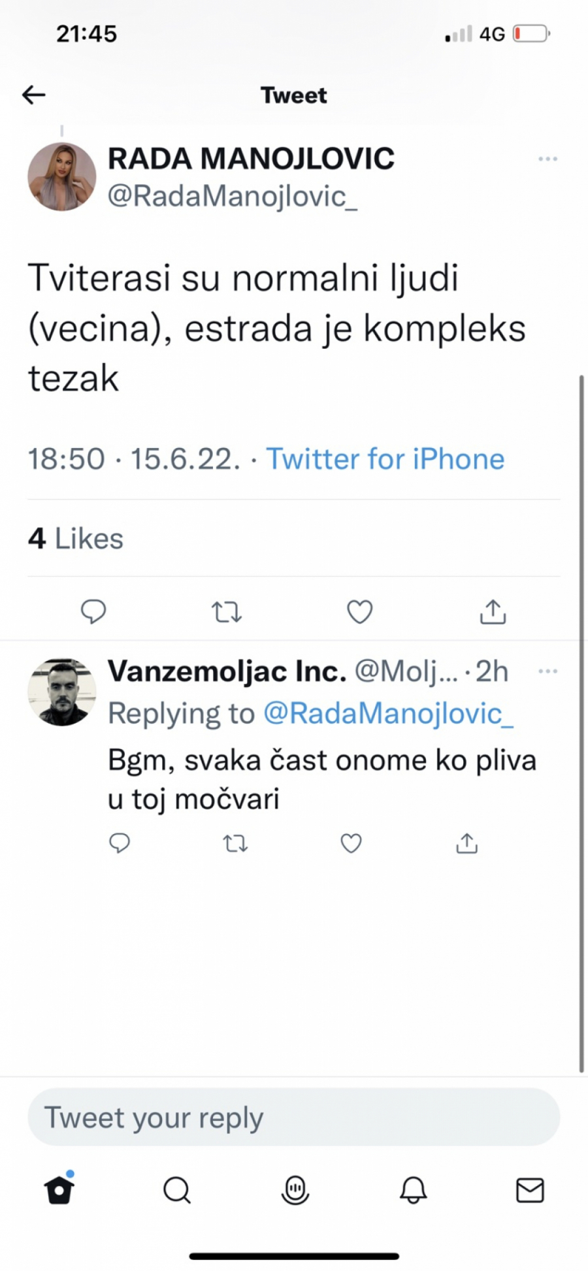This screenshot has height=1271, width=588.
Task: Retweet the main tweet
Action: click(227, 612)
